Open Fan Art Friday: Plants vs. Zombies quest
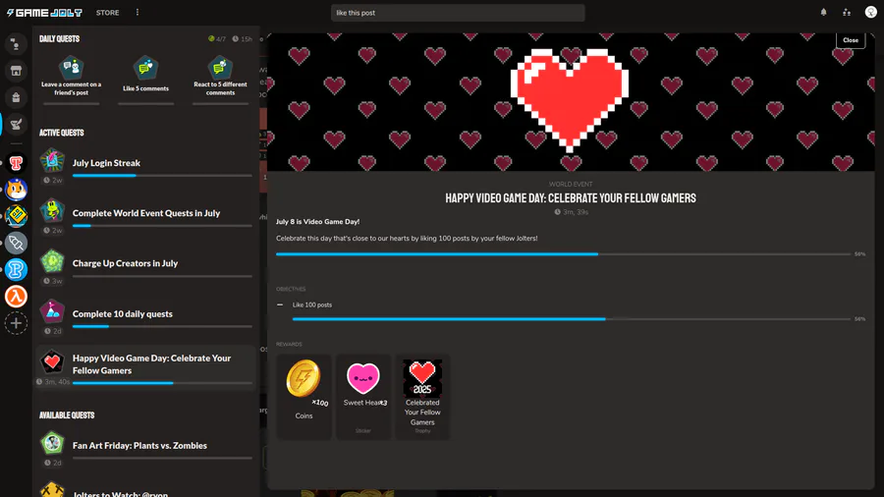The width and height of the screenshot is (884, 497). coord(146,449)
